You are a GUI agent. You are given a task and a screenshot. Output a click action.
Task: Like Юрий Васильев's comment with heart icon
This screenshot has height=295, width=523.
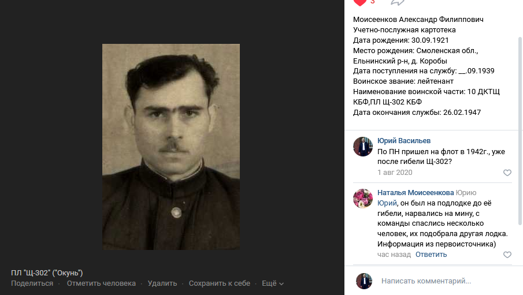(x=507, y=173)
